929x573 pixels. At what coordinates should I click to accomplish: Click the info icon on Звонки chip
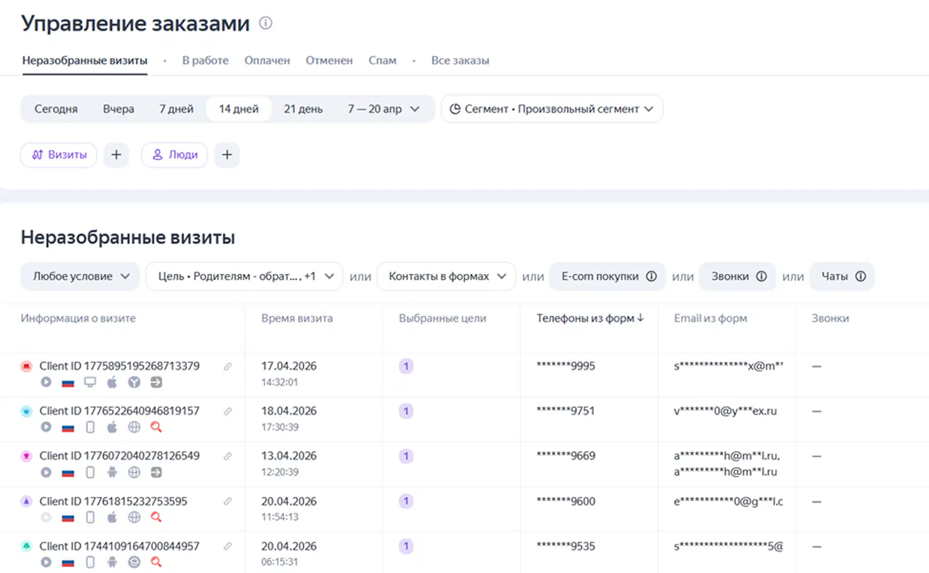pos(761,276)
